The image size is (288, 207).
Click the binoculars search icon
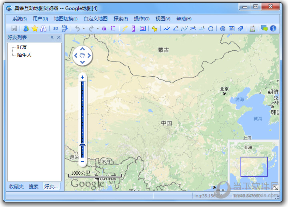[43, 28]
